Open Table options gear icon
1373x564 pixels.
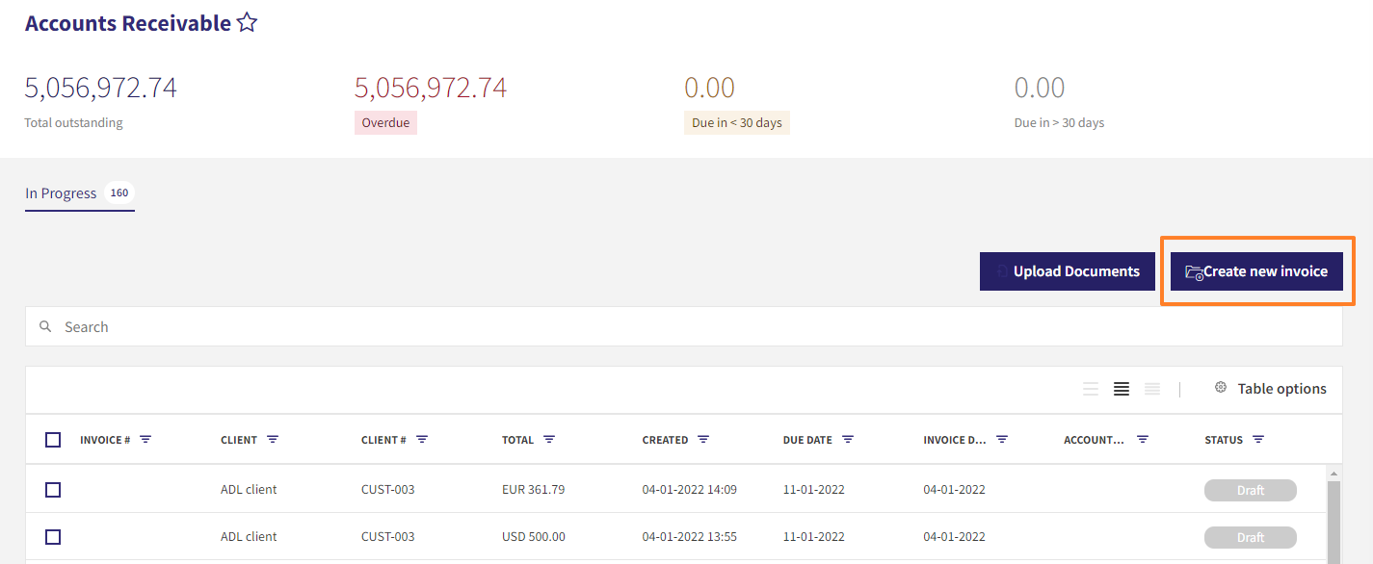[1221, 388]
